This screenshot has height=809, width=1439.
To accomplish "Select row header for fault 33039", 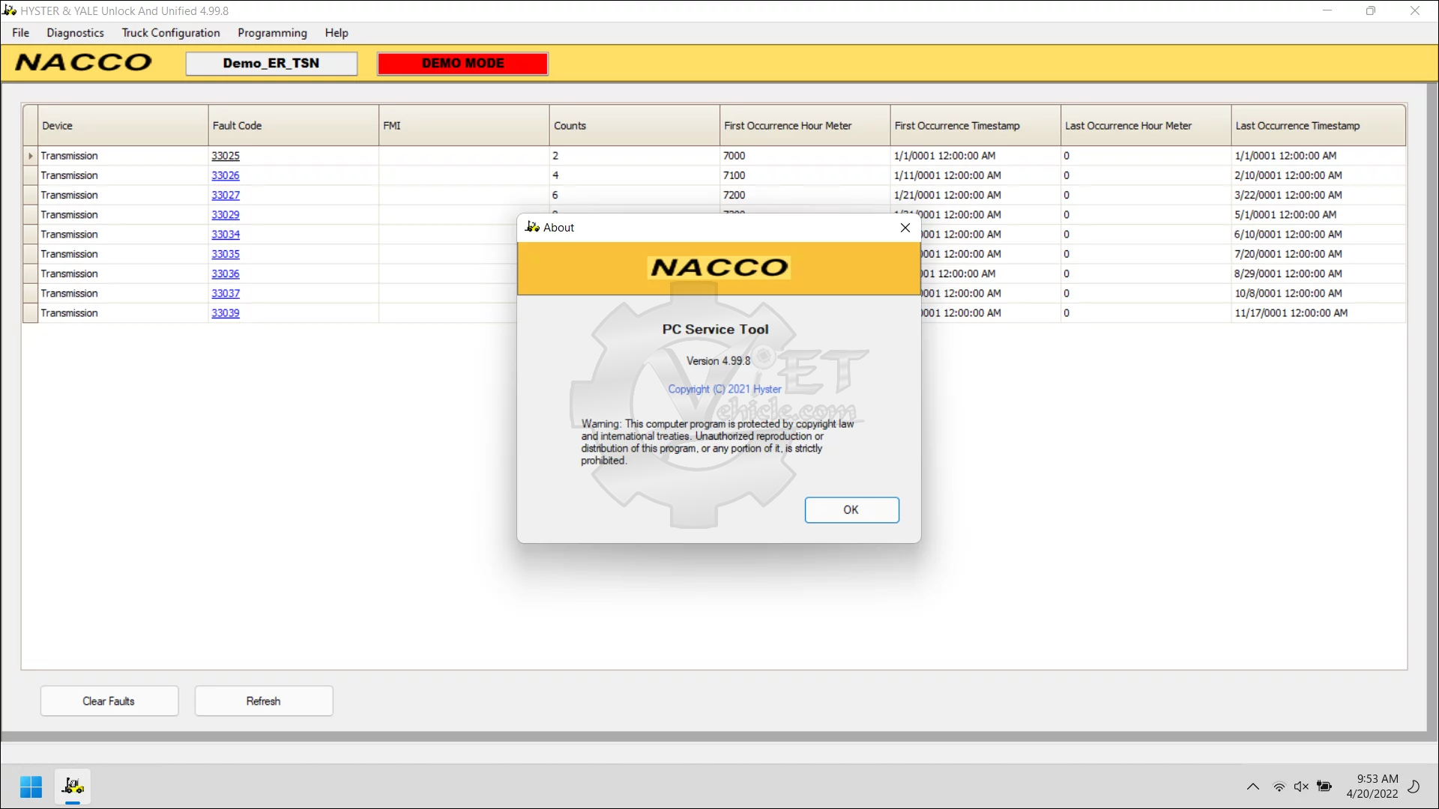I will coord(31,313).
